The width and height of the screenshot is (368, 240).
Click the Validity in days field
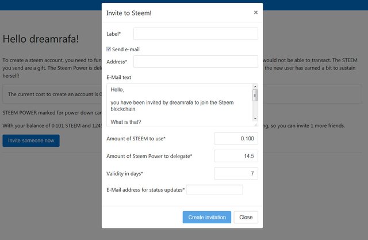point(236,173)
